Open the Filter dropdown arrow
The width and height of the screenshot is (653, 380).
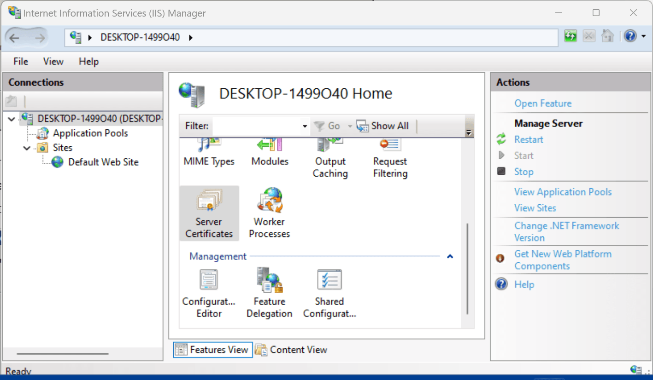304,126
